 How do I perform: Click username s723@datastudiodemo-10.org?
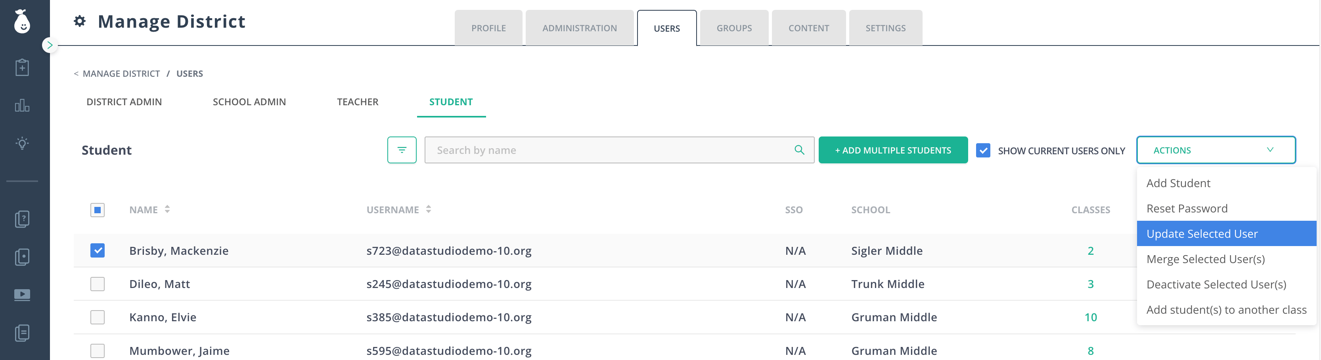449,250
